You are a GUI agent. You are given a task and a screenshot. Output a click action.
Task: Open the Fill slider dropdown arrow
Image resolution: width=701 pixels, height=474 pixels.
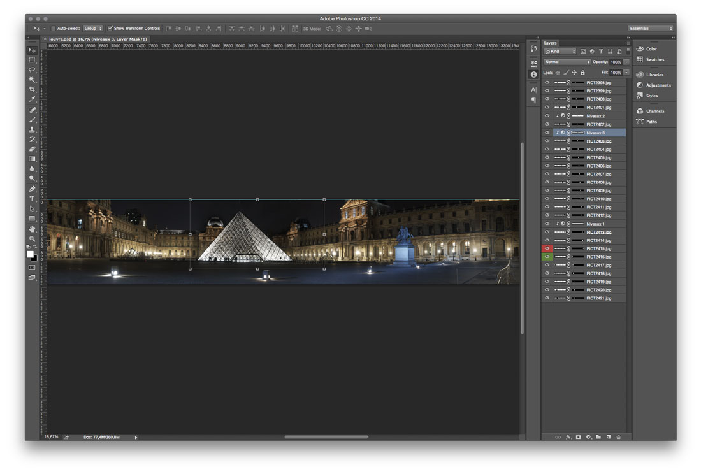pyautogui.click(x=627, y=73)
